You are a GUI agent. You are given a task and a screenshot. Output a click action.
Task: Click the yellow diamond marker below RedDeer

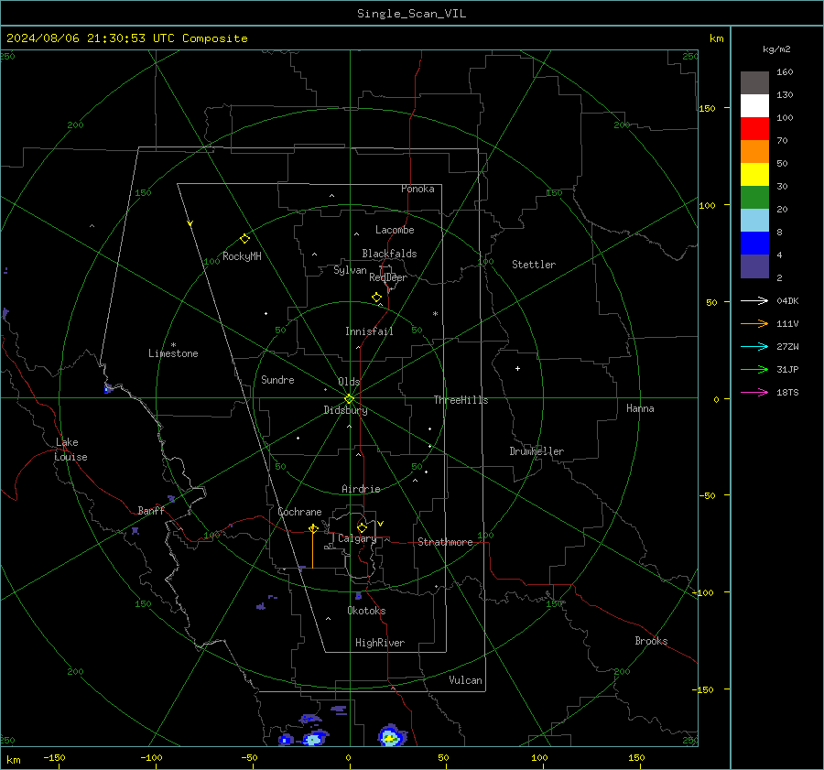click(x=376, y=298)
